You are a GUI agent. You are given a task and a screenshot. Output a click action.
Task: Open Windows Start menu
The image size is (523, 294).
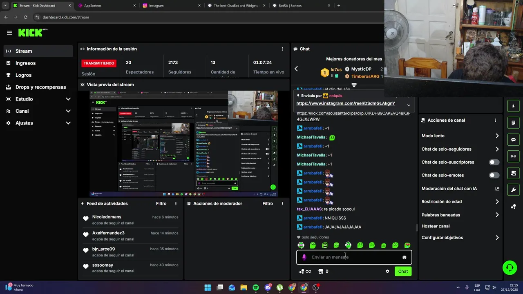pyautogui.click(x=208, y=287)
